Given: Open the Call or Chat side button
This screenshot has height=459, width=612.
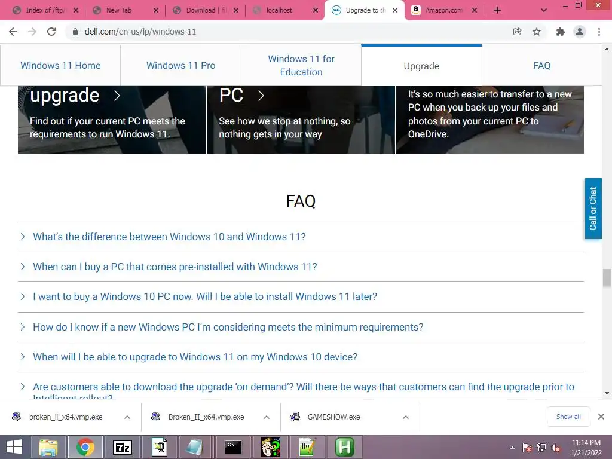Looking at the screenshot, I should pyautogui.click(x=593, y=209).
